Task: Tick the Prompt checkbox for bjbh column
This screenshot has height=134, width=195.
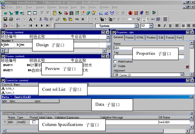Action: point(34,122)
